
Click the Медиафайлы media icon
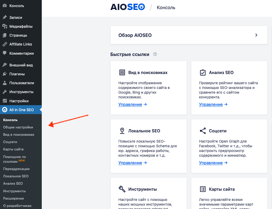[x=5, y=26]
